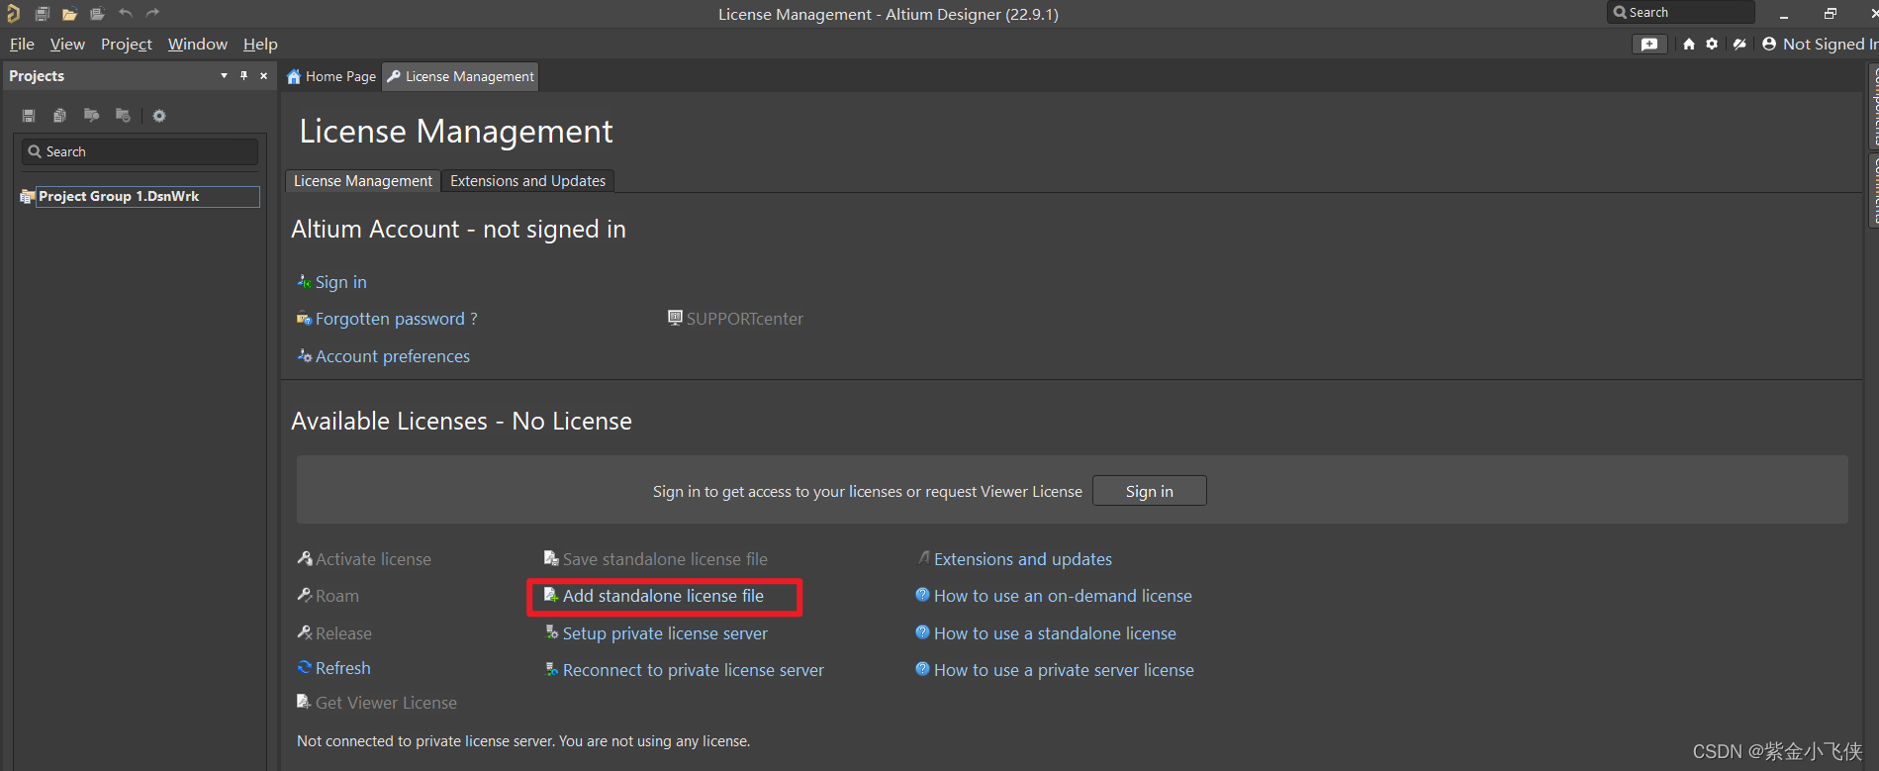The height and width of the screenshot is (771, 1879).
Task: Click Setup private license server link
Action: [x=665, y=633]
